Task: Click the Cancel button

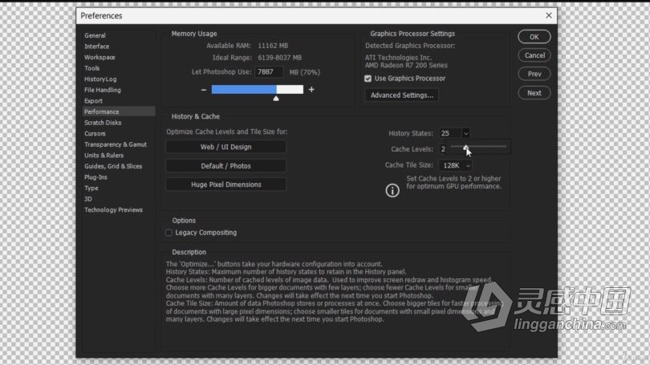Action: click(534, 55)
